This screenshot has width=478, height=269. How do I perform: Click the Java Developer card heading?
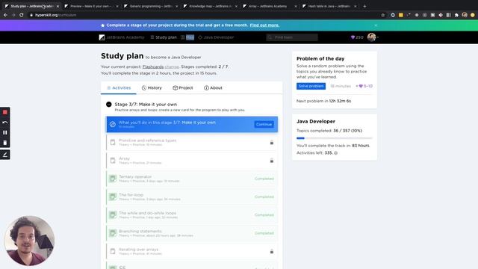(316, 121)
